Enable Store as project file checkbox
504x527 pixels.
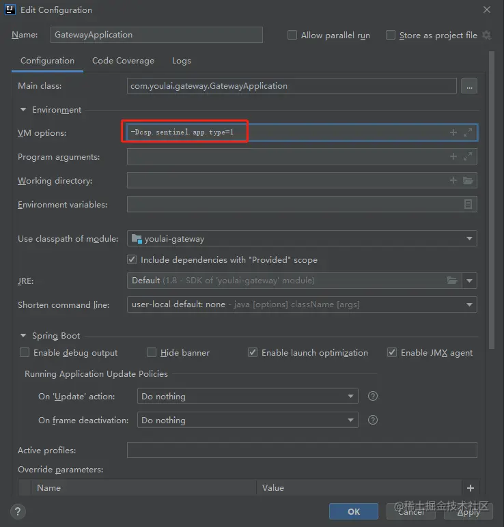click(x=391, y=35)
